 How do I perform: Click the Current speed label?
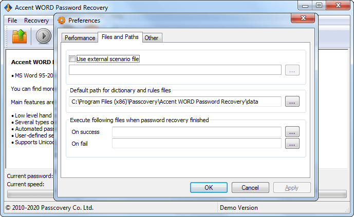pyautogui.click(x=26, y=184)
